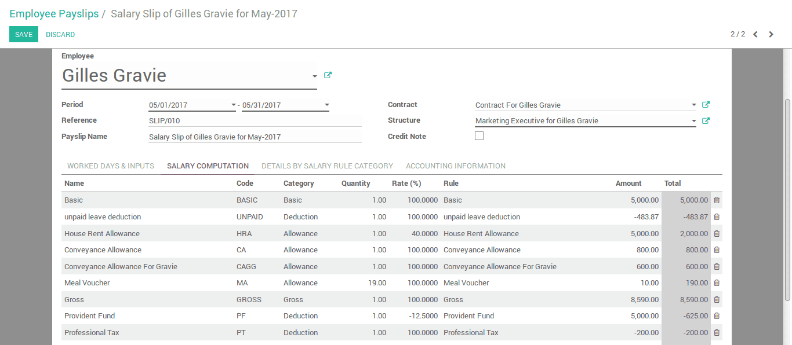Delete the Meal Voucher line
This screenshot has width=792, height=345.
[717, 283]
